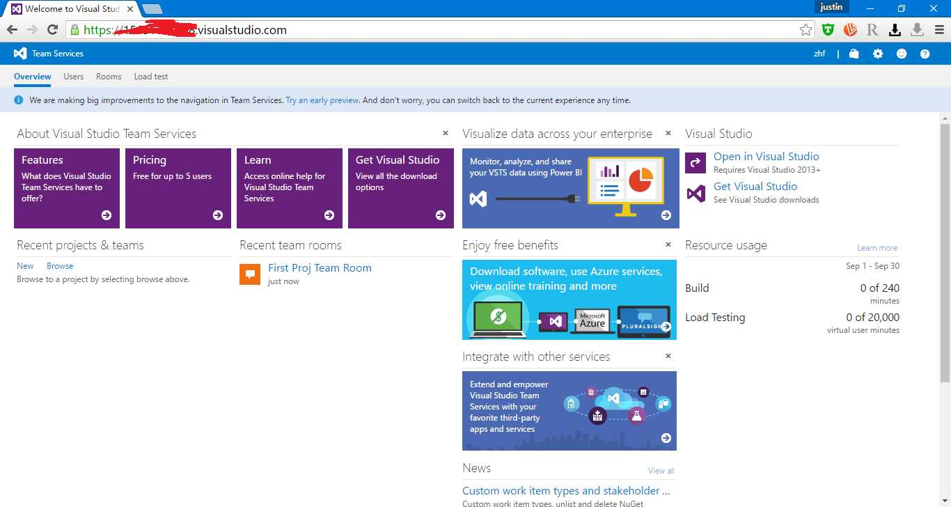Select the Overview tab
951x507 pixels.
[33, 77]
